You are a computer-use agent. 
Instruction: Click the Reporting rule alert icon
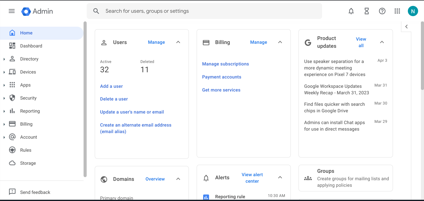(206, 197)
